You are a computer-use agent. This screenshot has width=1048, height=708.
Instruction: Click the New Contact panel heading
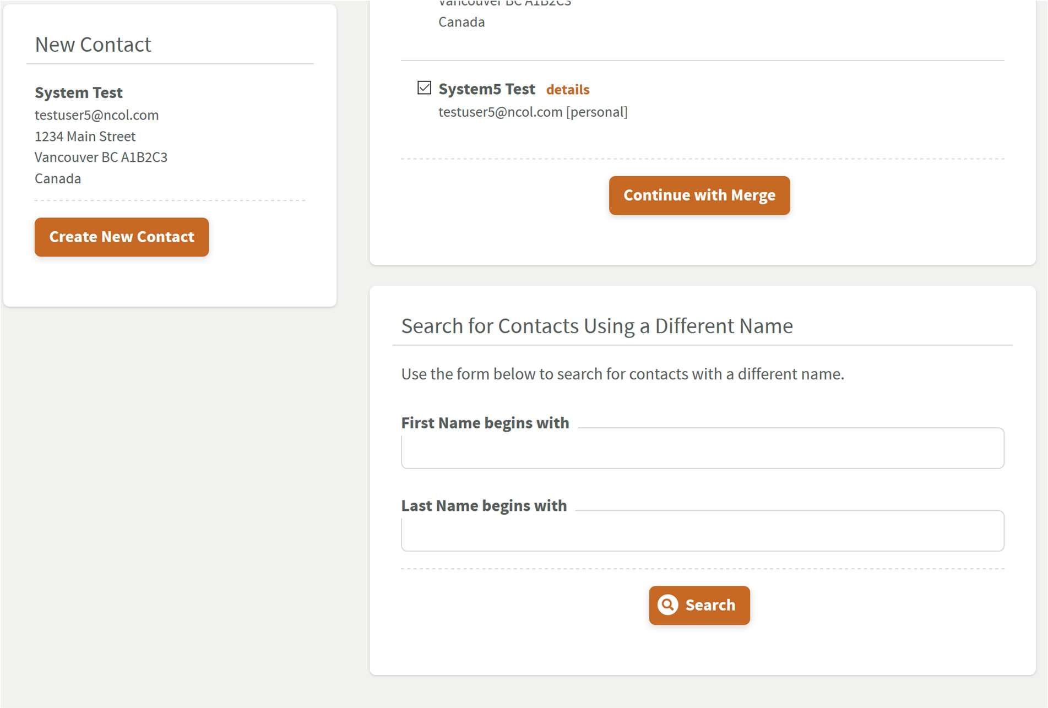click(x=93, y=45)
